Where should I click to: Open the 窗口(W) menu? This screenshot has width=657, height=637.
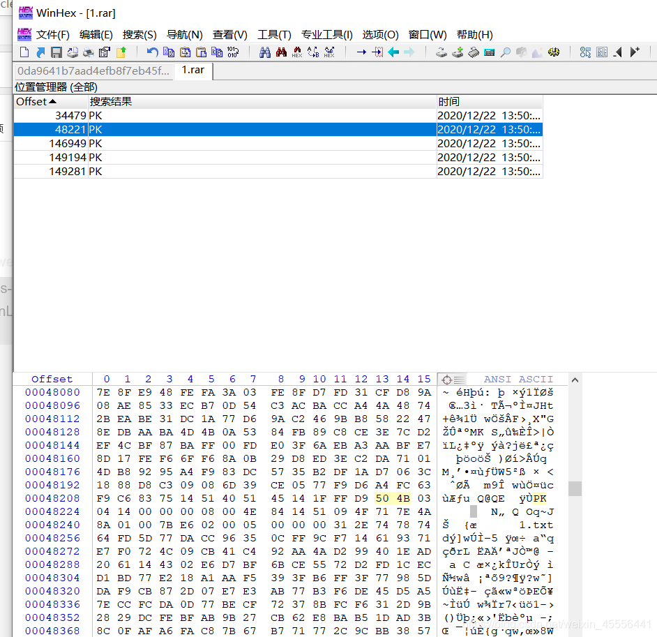pyautogui.click(x=428, y=35)
